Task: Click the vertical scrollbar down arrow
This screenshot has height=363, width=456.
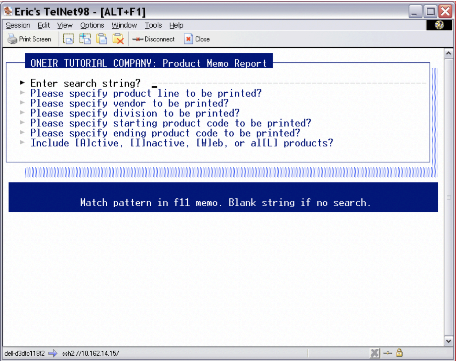Action: (448, 341)
